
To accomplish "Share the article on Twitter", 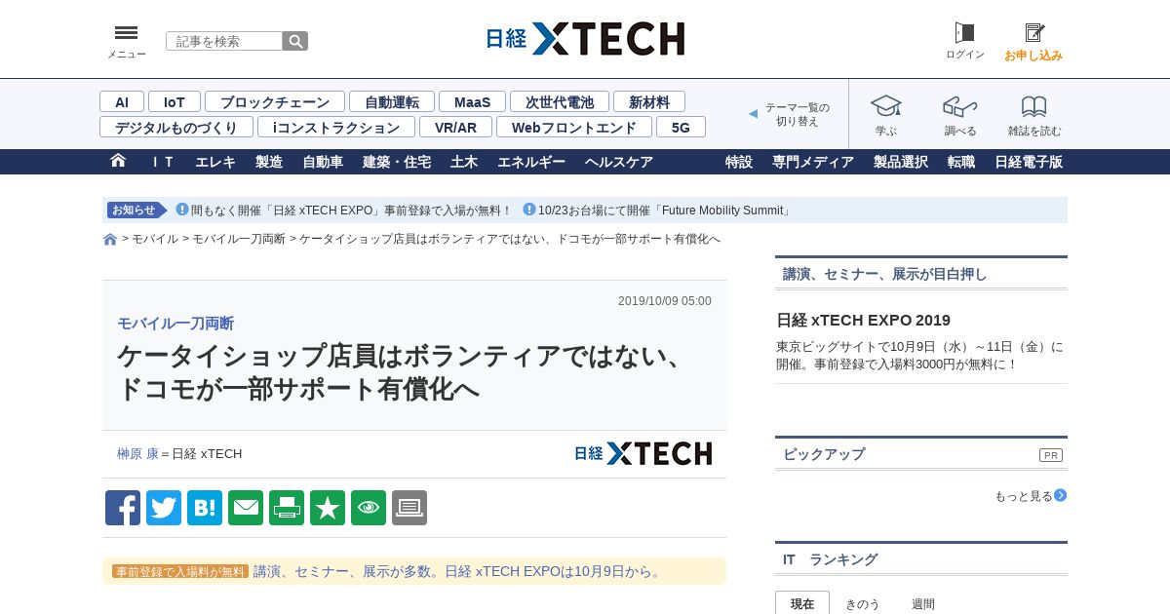I will (164, 508).
